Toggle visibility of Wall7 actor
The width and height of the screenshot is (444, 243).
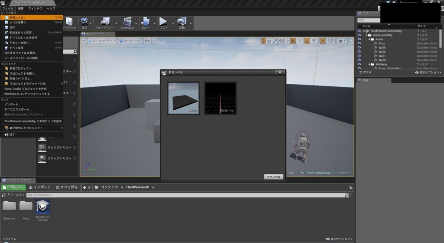tap(359, 56)
